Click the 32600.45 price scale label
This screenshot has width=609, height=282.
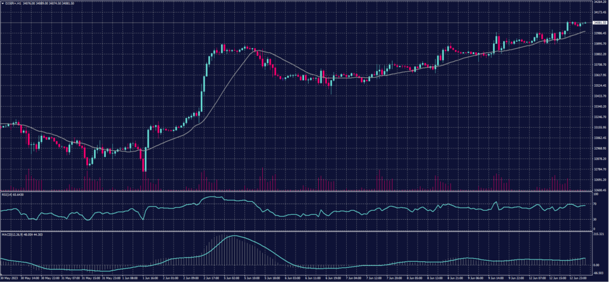click(599, 190)
